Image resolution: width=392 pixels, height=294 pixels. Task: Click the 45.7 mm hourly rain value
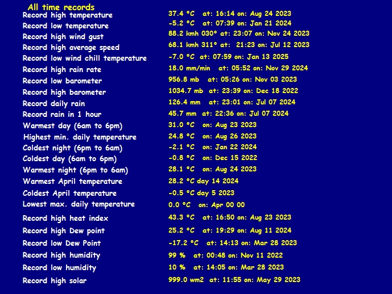point(228,114)
